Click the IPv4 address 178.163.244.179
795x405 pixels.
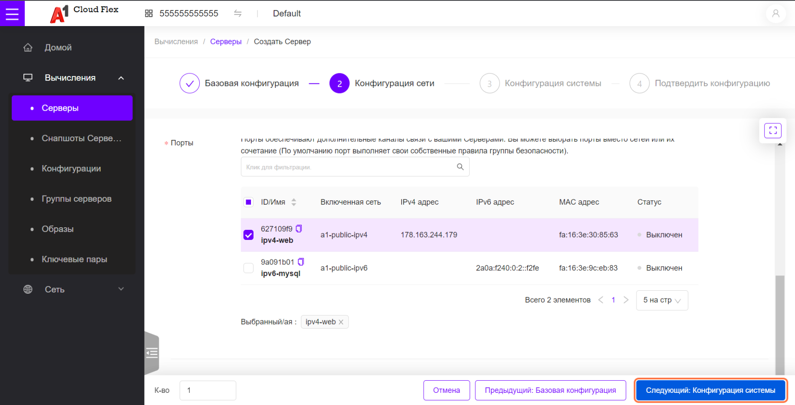tap(429, 235)
